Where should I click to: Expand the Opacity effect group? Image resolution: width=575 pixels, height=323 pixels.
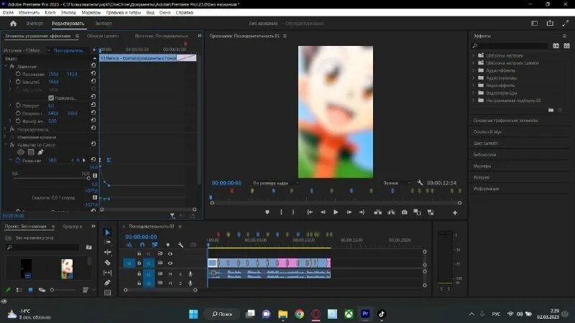tap(6, 129)
